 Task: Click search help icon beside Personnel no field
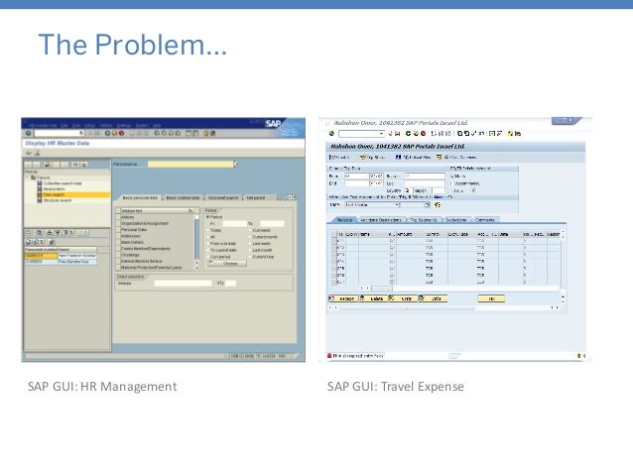click(x=236, y=164)
